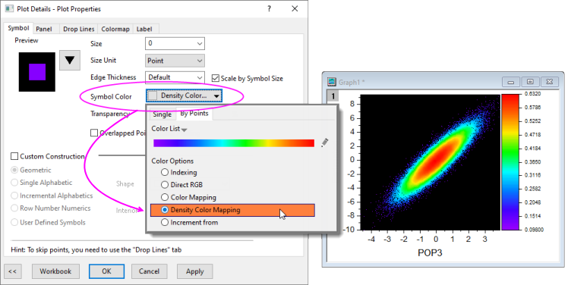Click the Workbook button
Screen dimensions: 571x285
point(55,271)
